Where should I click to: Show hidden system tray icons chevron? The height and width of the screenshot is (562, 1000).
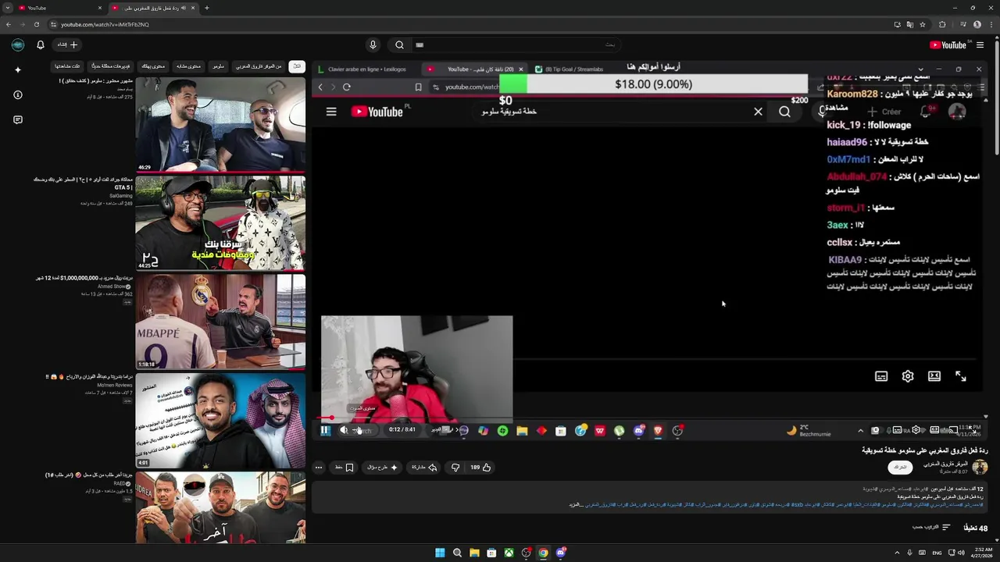coord(897,553)
